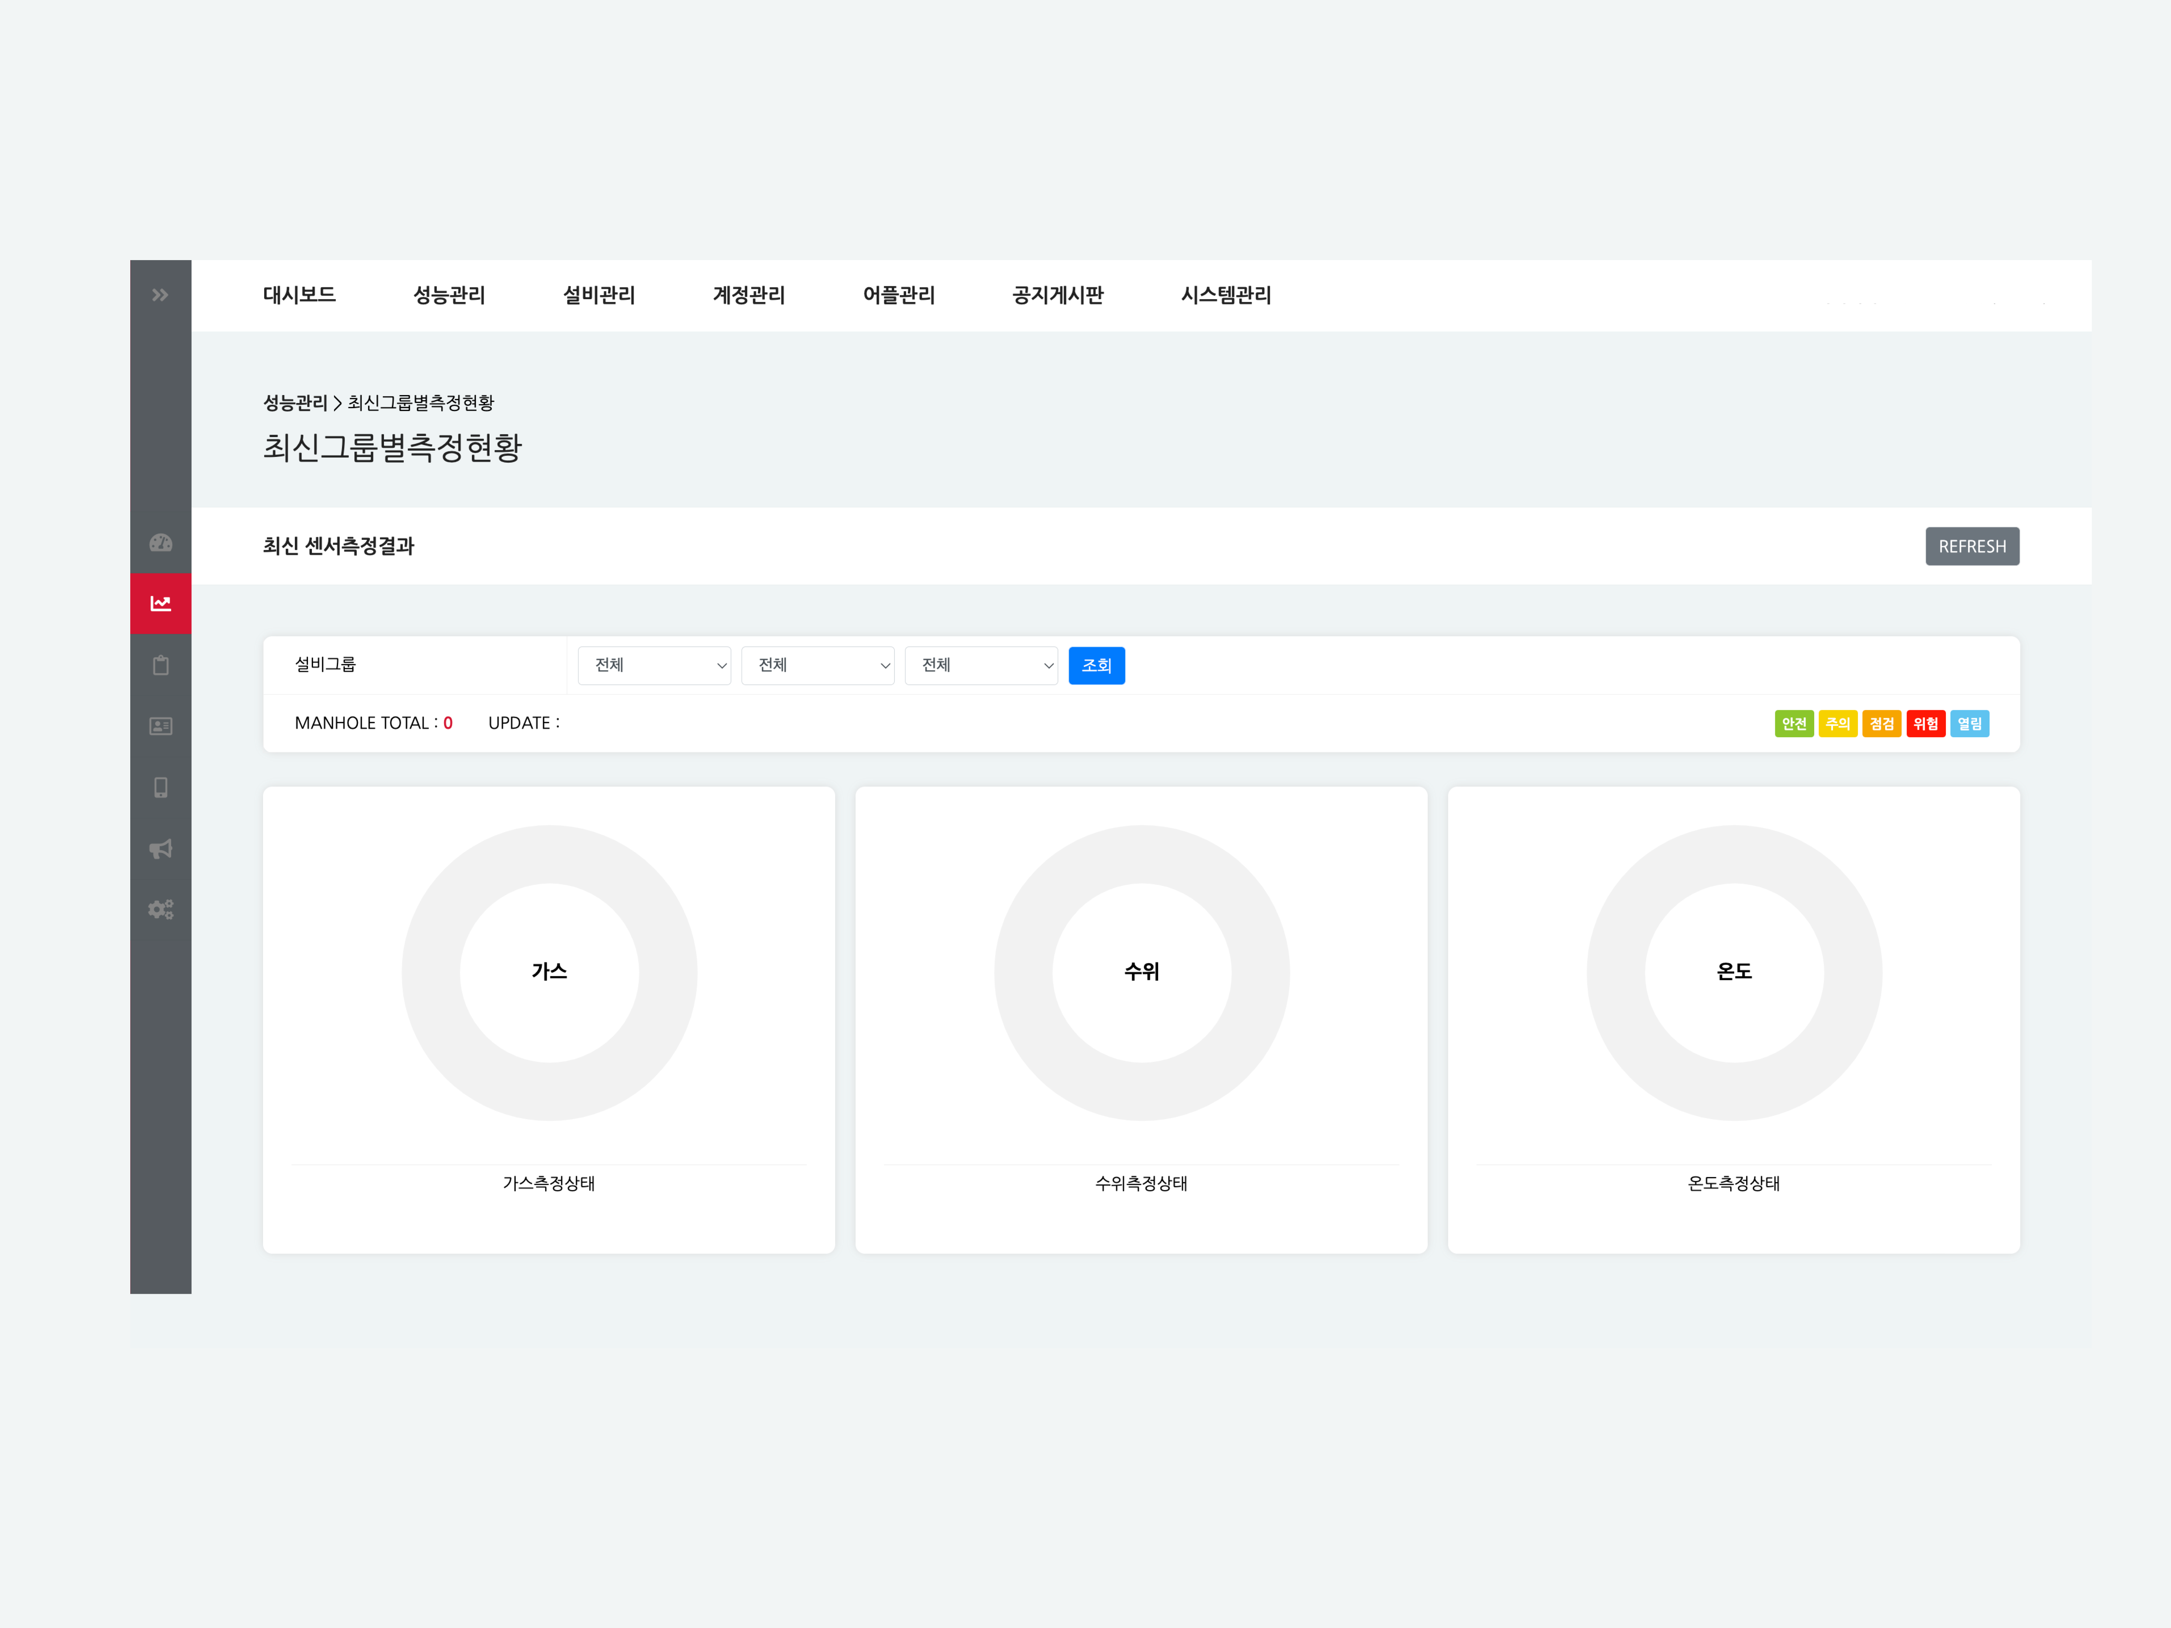This screenshot has width=2171, height=1628.
Task: Open the 시스템관리 menu
Action: (x=1226, y=295)
